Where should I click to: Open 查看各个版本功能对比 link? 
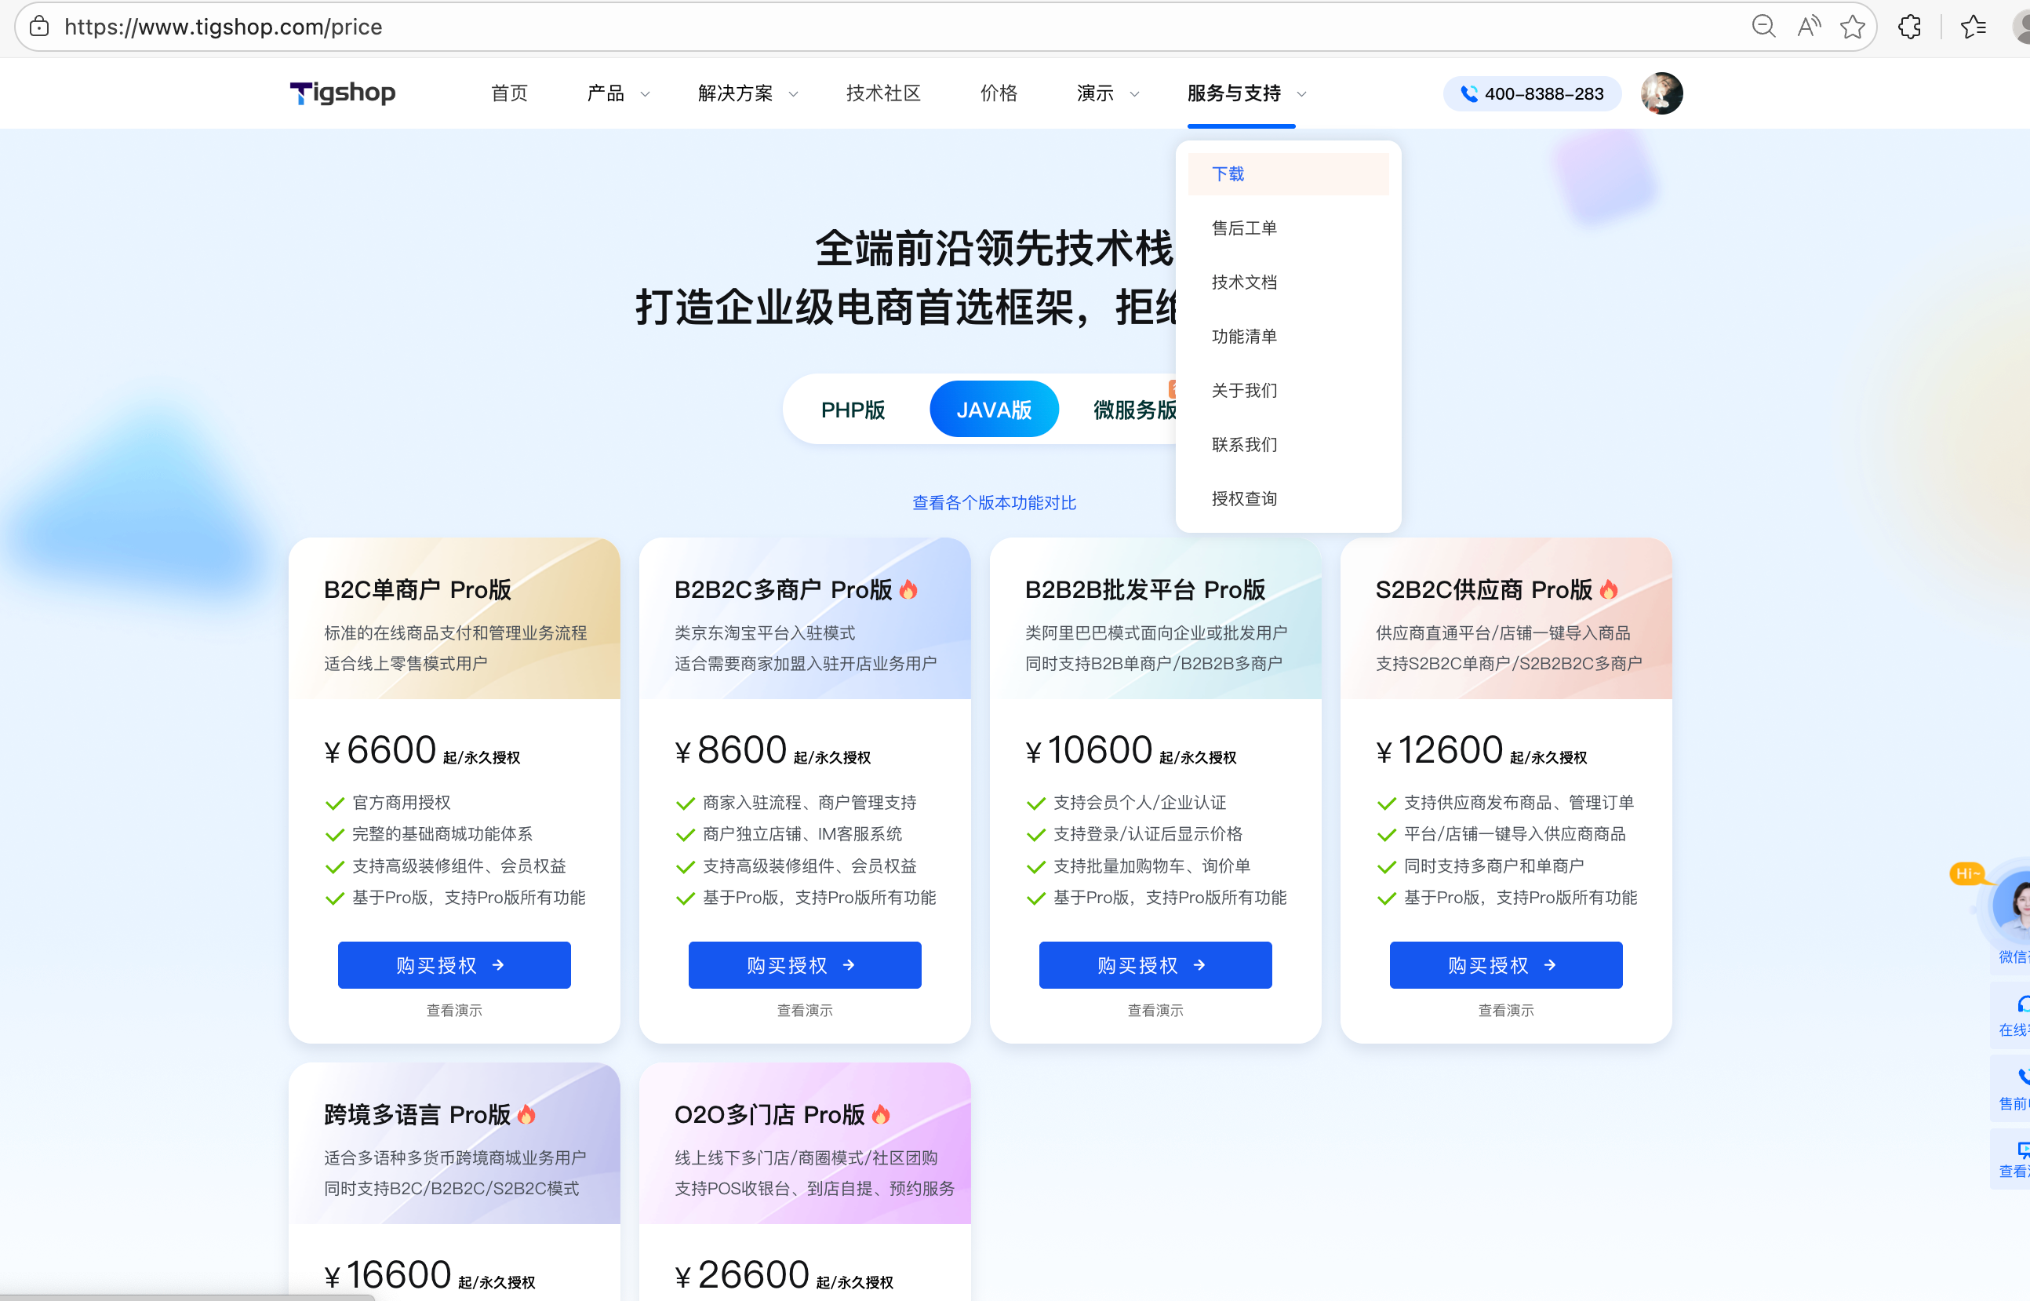point(994,503)
